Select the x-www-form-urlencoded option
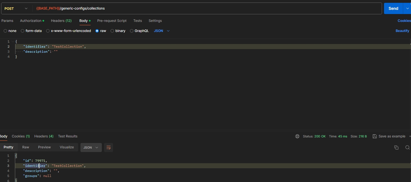This screenshot has width=411, height=182. (68, 31)
